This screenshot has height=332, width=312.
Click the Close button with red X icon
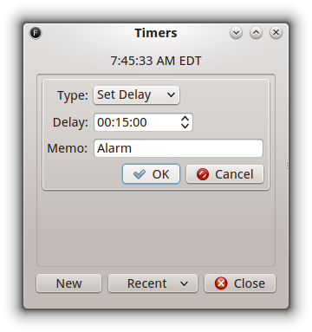[x=240, y=283]
